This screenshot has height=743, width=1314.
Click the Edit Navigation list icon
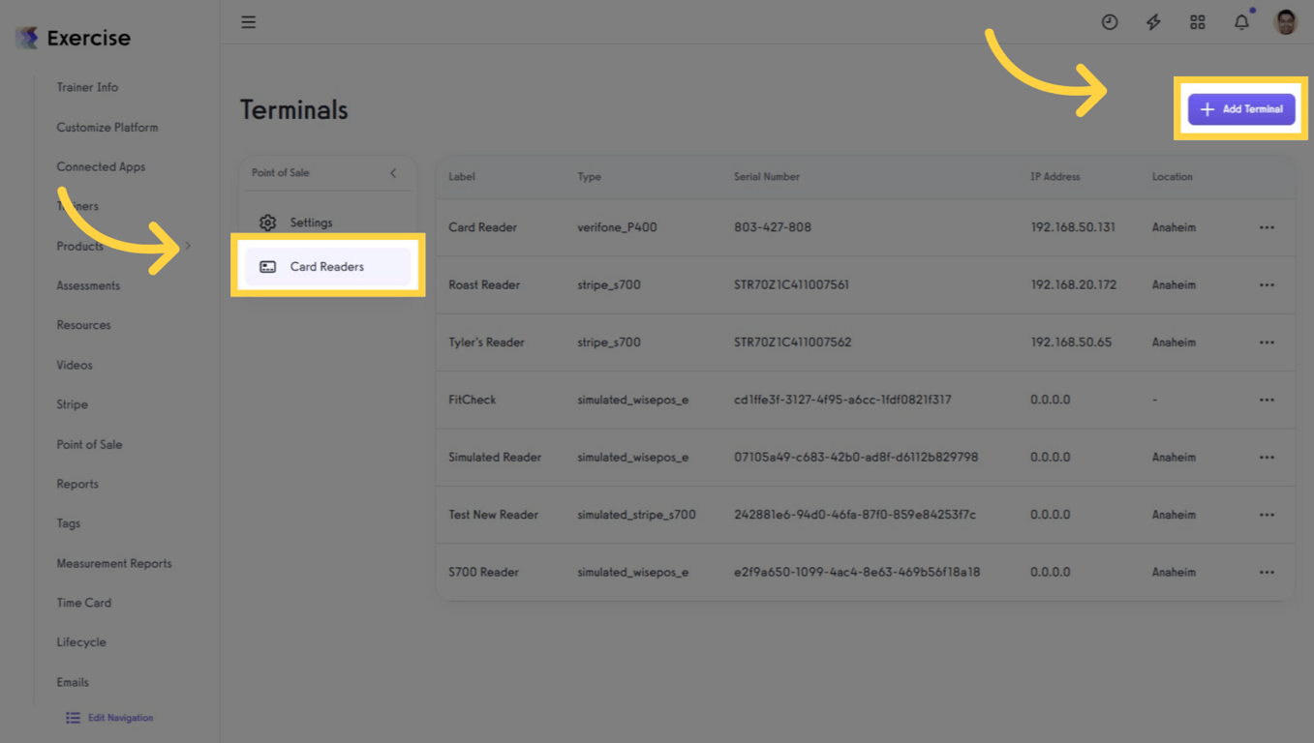click(x=73, y=718)
